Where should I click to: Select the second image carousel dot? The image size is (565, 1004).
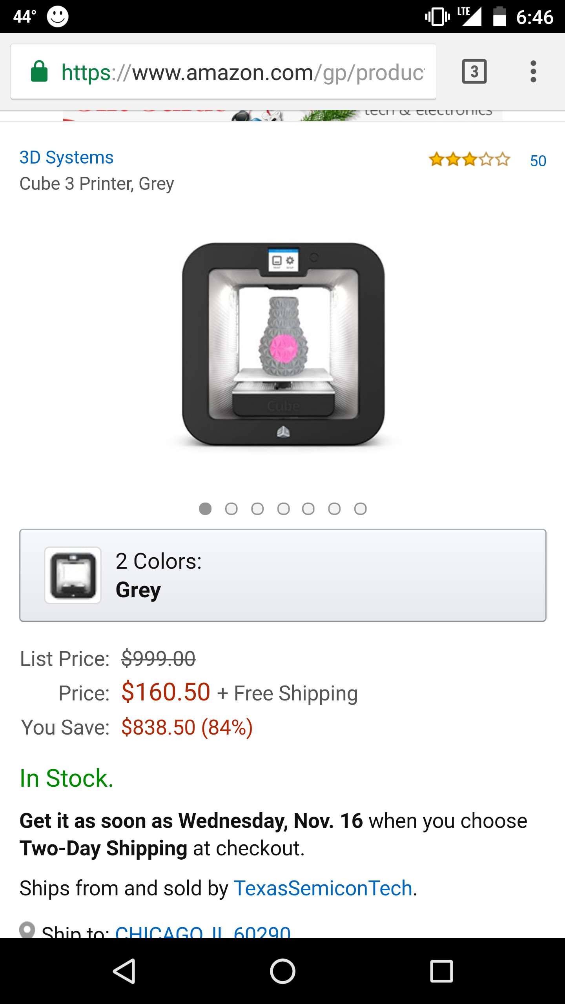click(x=231, y=509)
